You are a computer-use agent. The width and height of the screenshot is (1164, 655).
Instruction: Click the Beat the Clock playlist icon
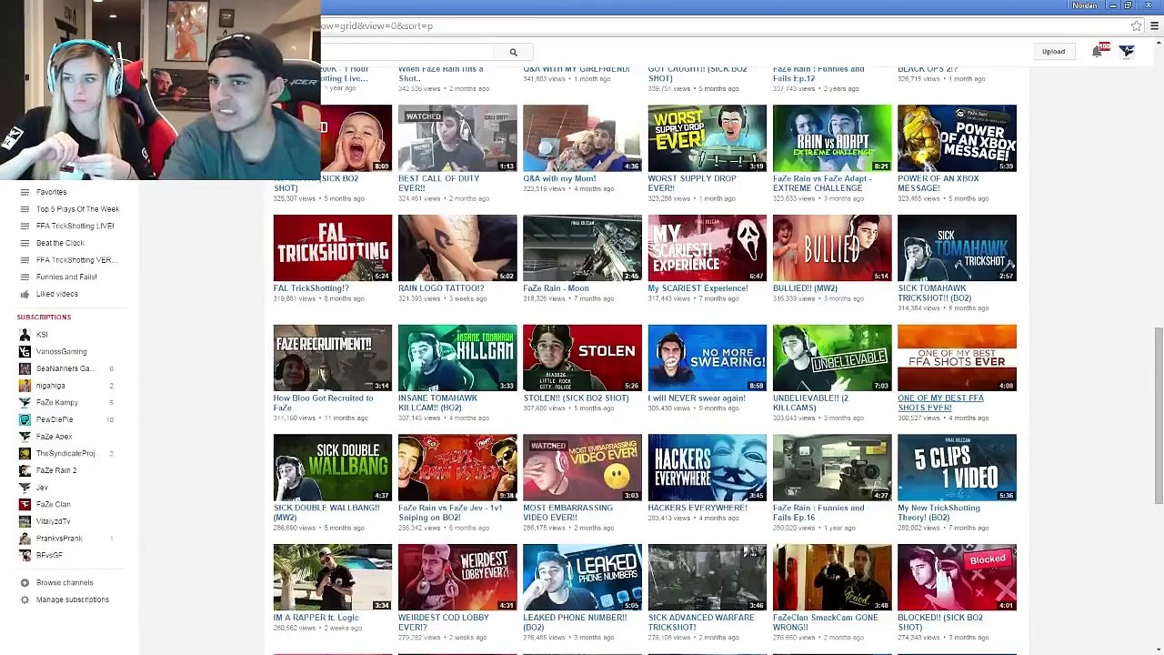25,243
